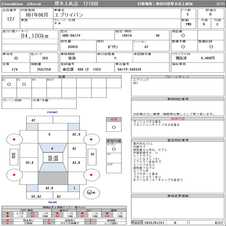Click the exterior grade D
This screenshot has width=226, height=226.
tap(204, 24)
